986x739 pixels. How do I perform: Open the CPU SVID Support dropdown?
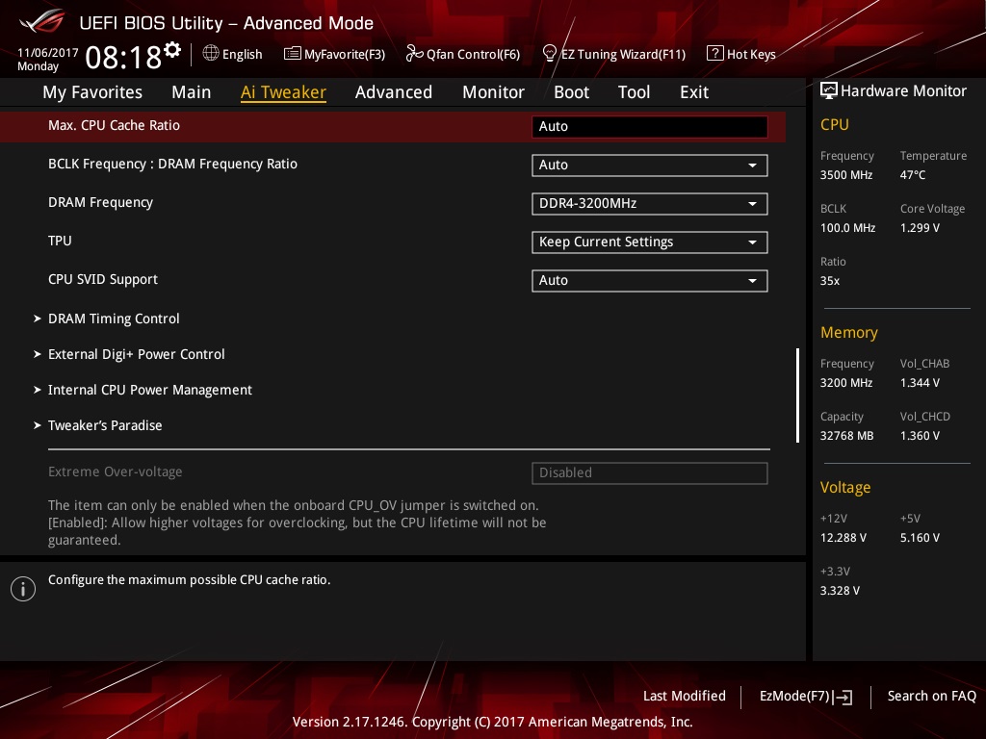tap(650, 280)
